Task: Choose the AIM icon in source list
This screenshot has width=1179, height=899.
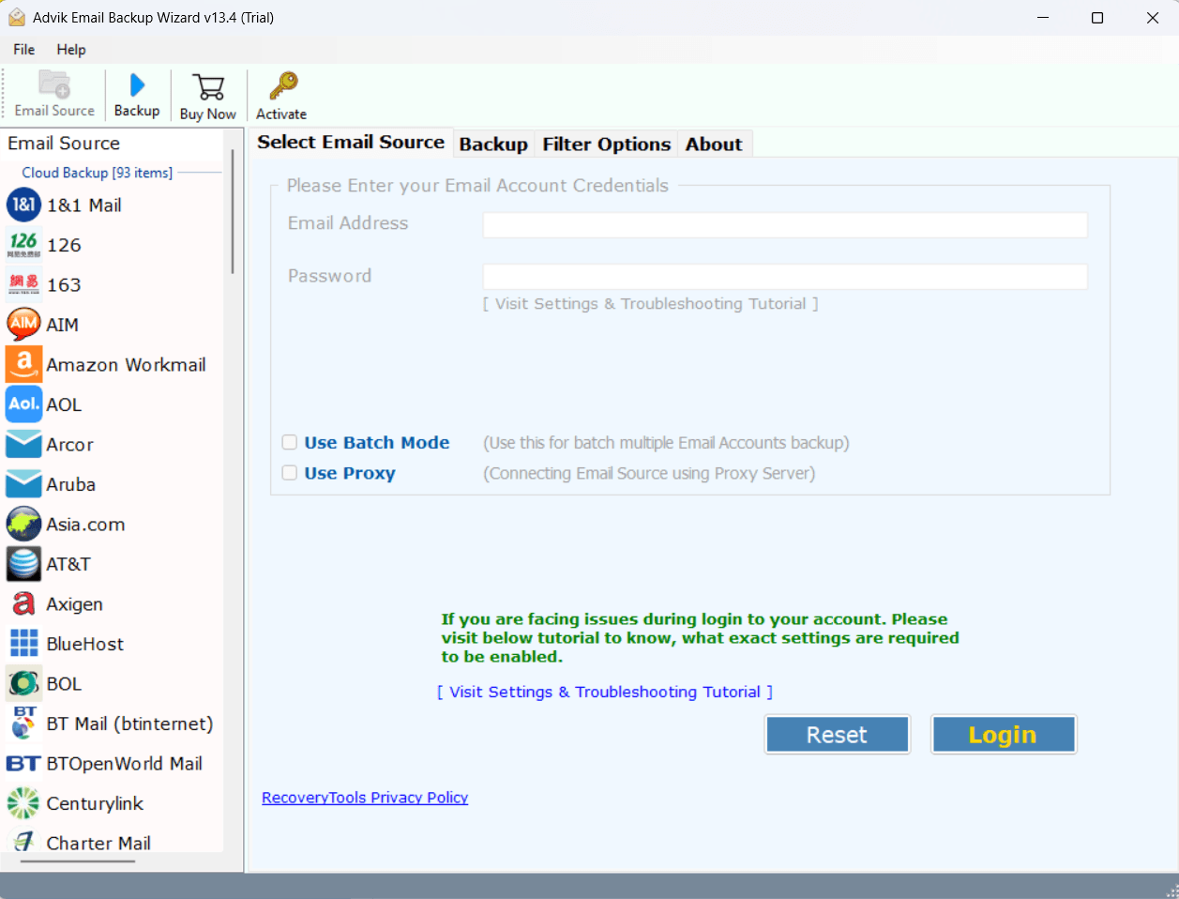Action: point(23,325)
